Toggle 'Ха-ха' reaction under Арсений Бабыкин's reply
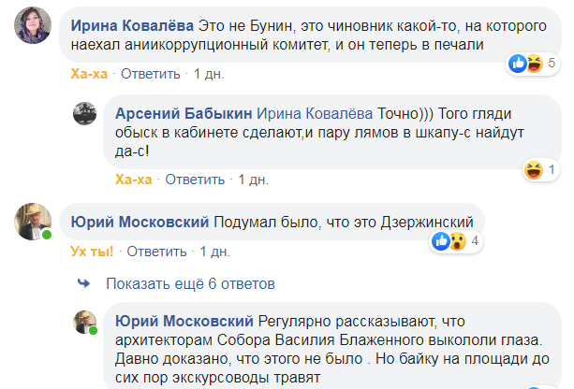This screenshot has width=574, height=389. pos(133,178)
